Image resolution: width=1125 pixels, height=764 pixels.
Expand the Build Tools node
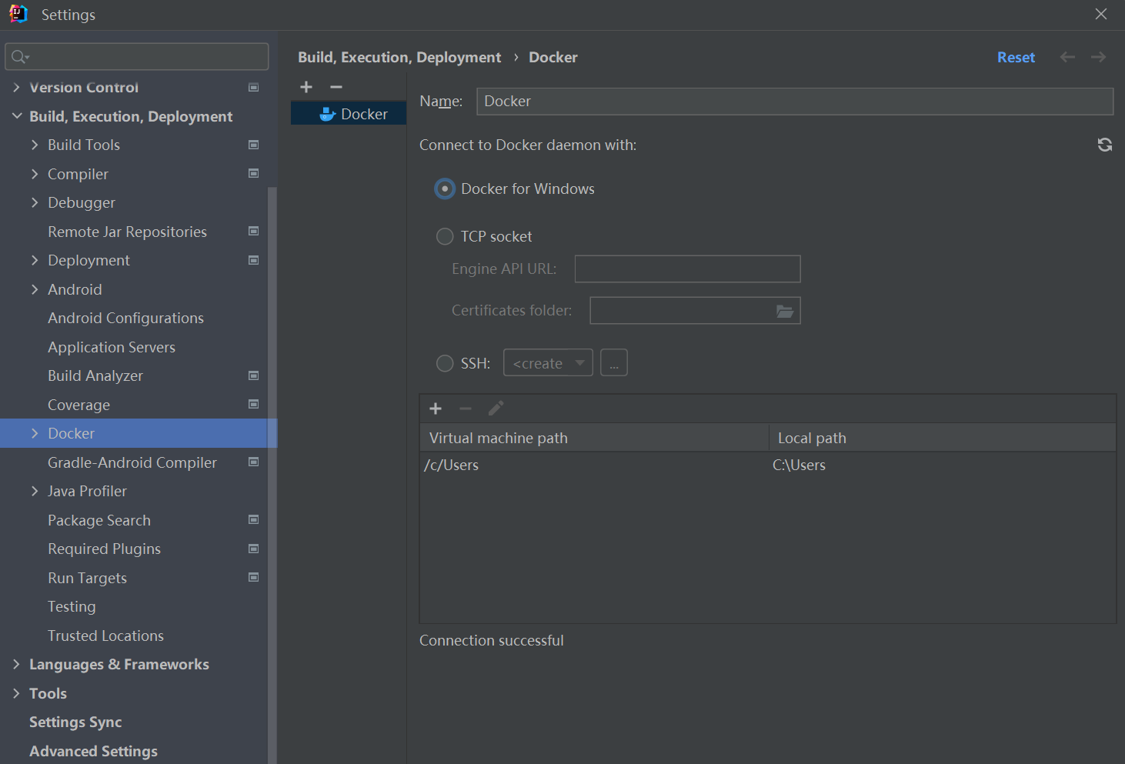click(x=35, y=145)
